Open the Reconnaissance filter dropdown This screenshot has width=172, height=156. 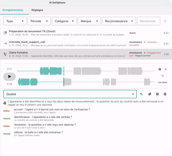click(x=119, y=21)
